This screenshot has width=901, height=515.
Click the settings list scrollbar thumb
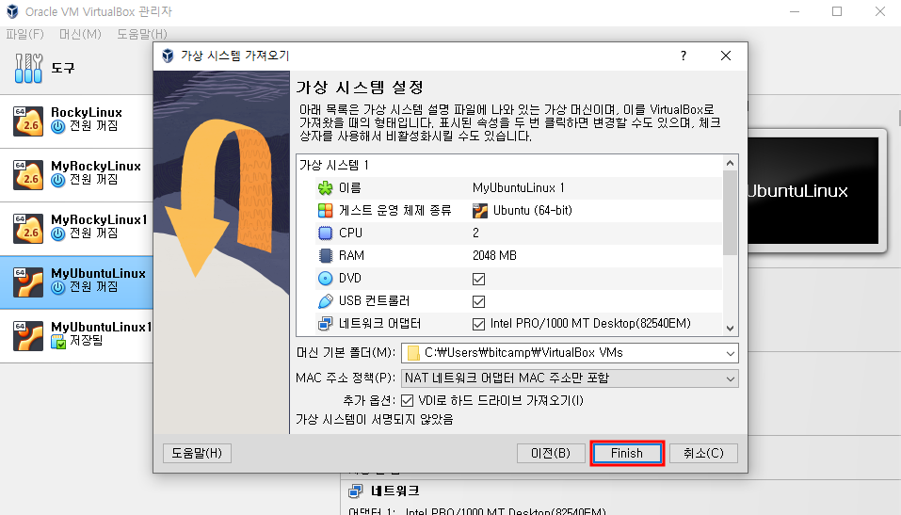click(x=730, y=213)
